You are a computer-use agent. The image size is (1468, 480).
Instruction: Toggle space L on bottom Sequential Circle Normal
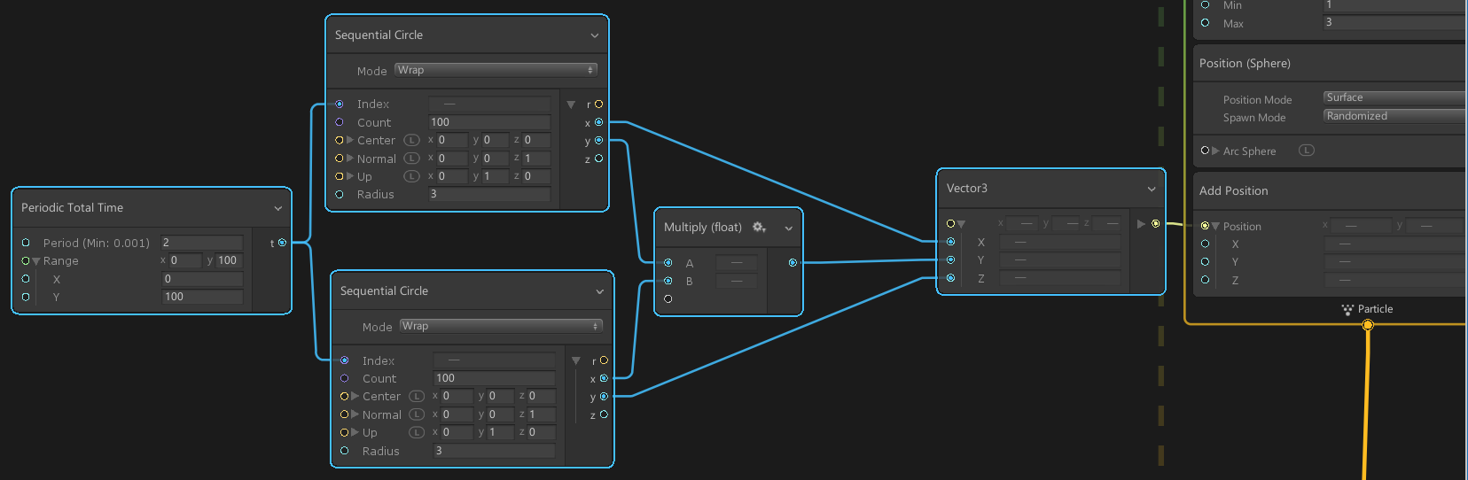[417, 414]
